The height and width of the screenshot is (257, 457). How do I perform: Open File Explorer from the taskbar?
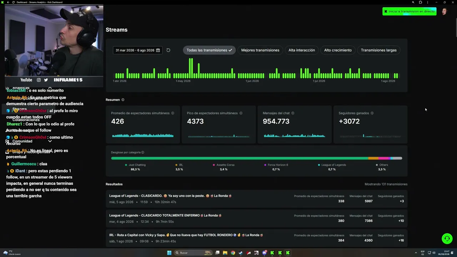coord(225,253)
